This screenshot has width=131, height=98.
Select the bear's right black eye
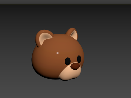pos(79,59)
